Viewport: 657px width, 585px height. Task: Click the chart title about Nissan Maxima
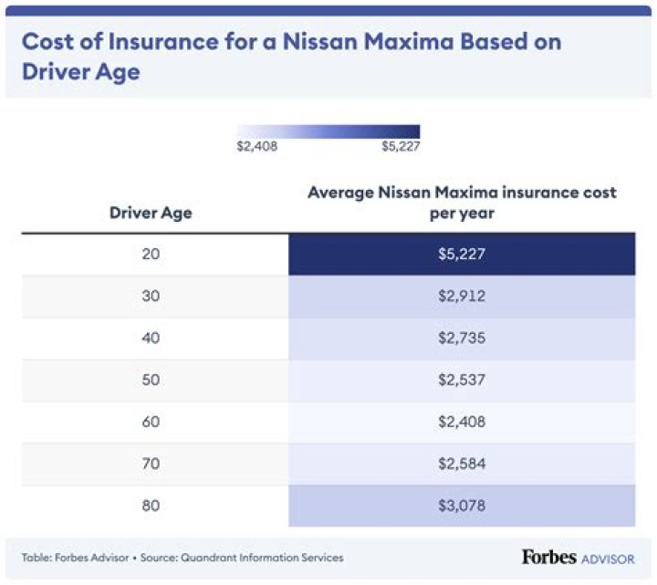[290, 56]
